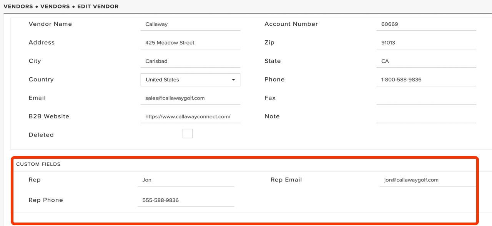The image size is (492, 226).
Task: Edit the Zip field showing 91013
Action: (426, 43)
